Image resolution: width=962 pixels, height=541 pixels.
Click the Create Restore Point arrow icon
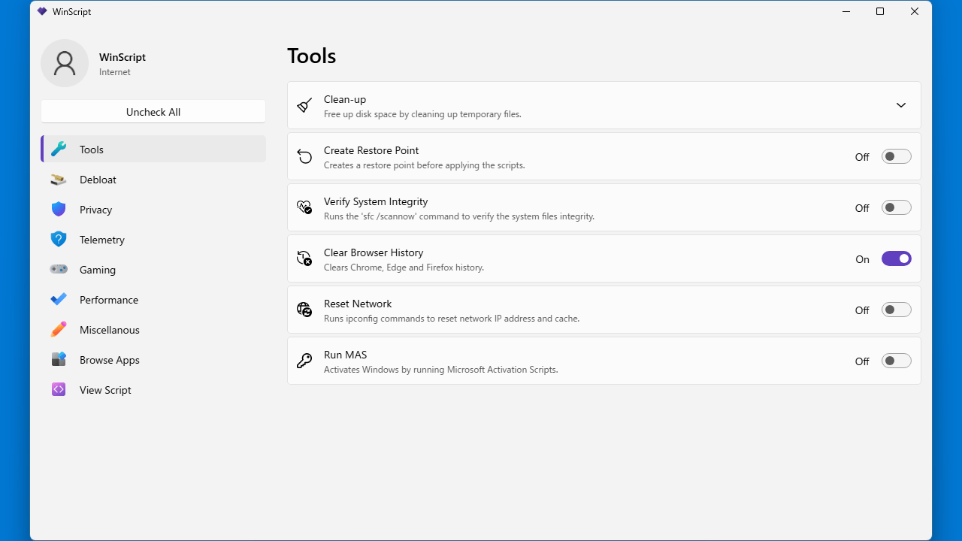tap(304, 156)
